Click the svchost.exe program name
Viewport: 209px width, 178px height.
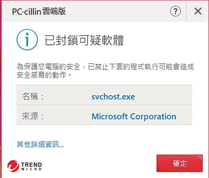[x=113, y=97]
